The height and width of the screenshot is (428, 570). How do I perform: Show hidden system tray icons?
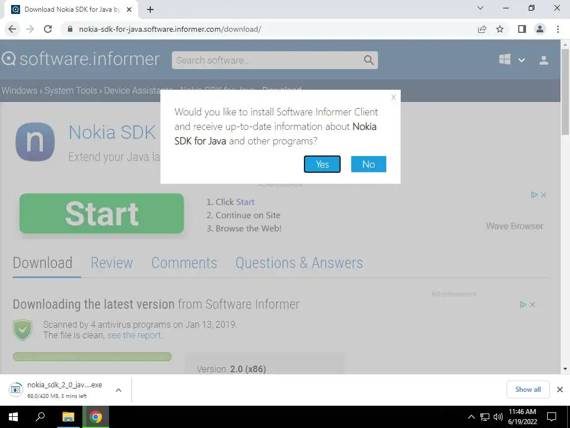pyautogui.click(x=471, y=417)
